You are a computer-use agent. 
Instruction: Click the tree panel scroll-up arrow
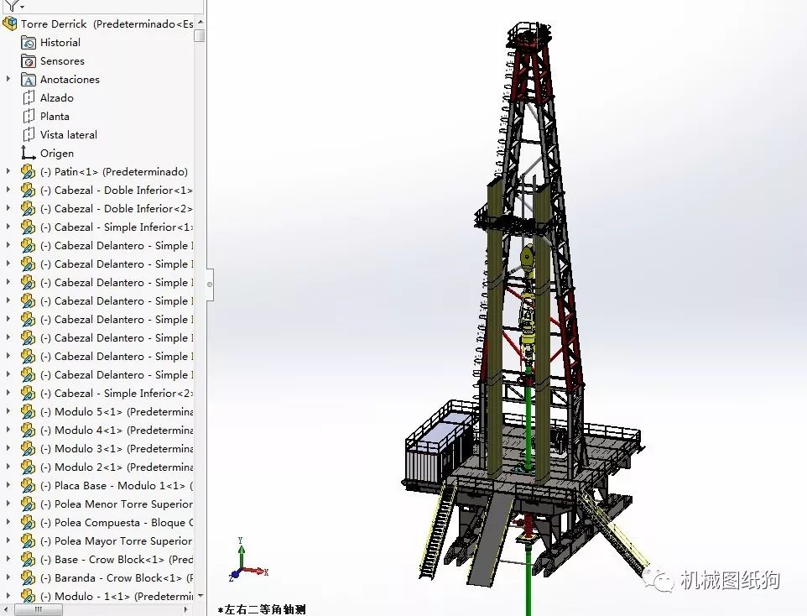[x=200, y=22]
